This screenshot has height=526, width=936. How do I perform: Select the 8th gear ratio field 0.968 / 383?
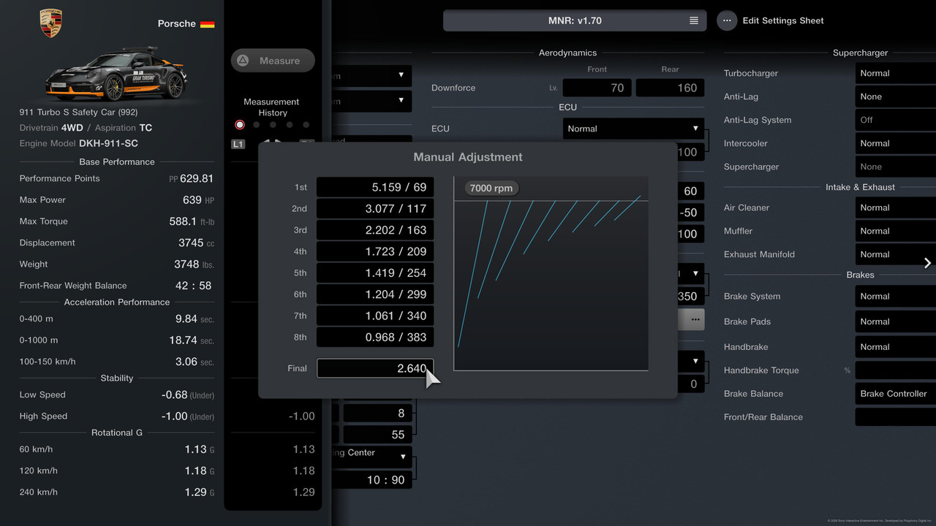(x=375, y=337)
